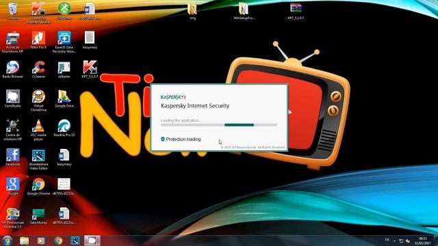This screenshot has height=246, width=438.
Task: Open hezymesy Word document beside Wondershare
Action: [x=64, y=157]
